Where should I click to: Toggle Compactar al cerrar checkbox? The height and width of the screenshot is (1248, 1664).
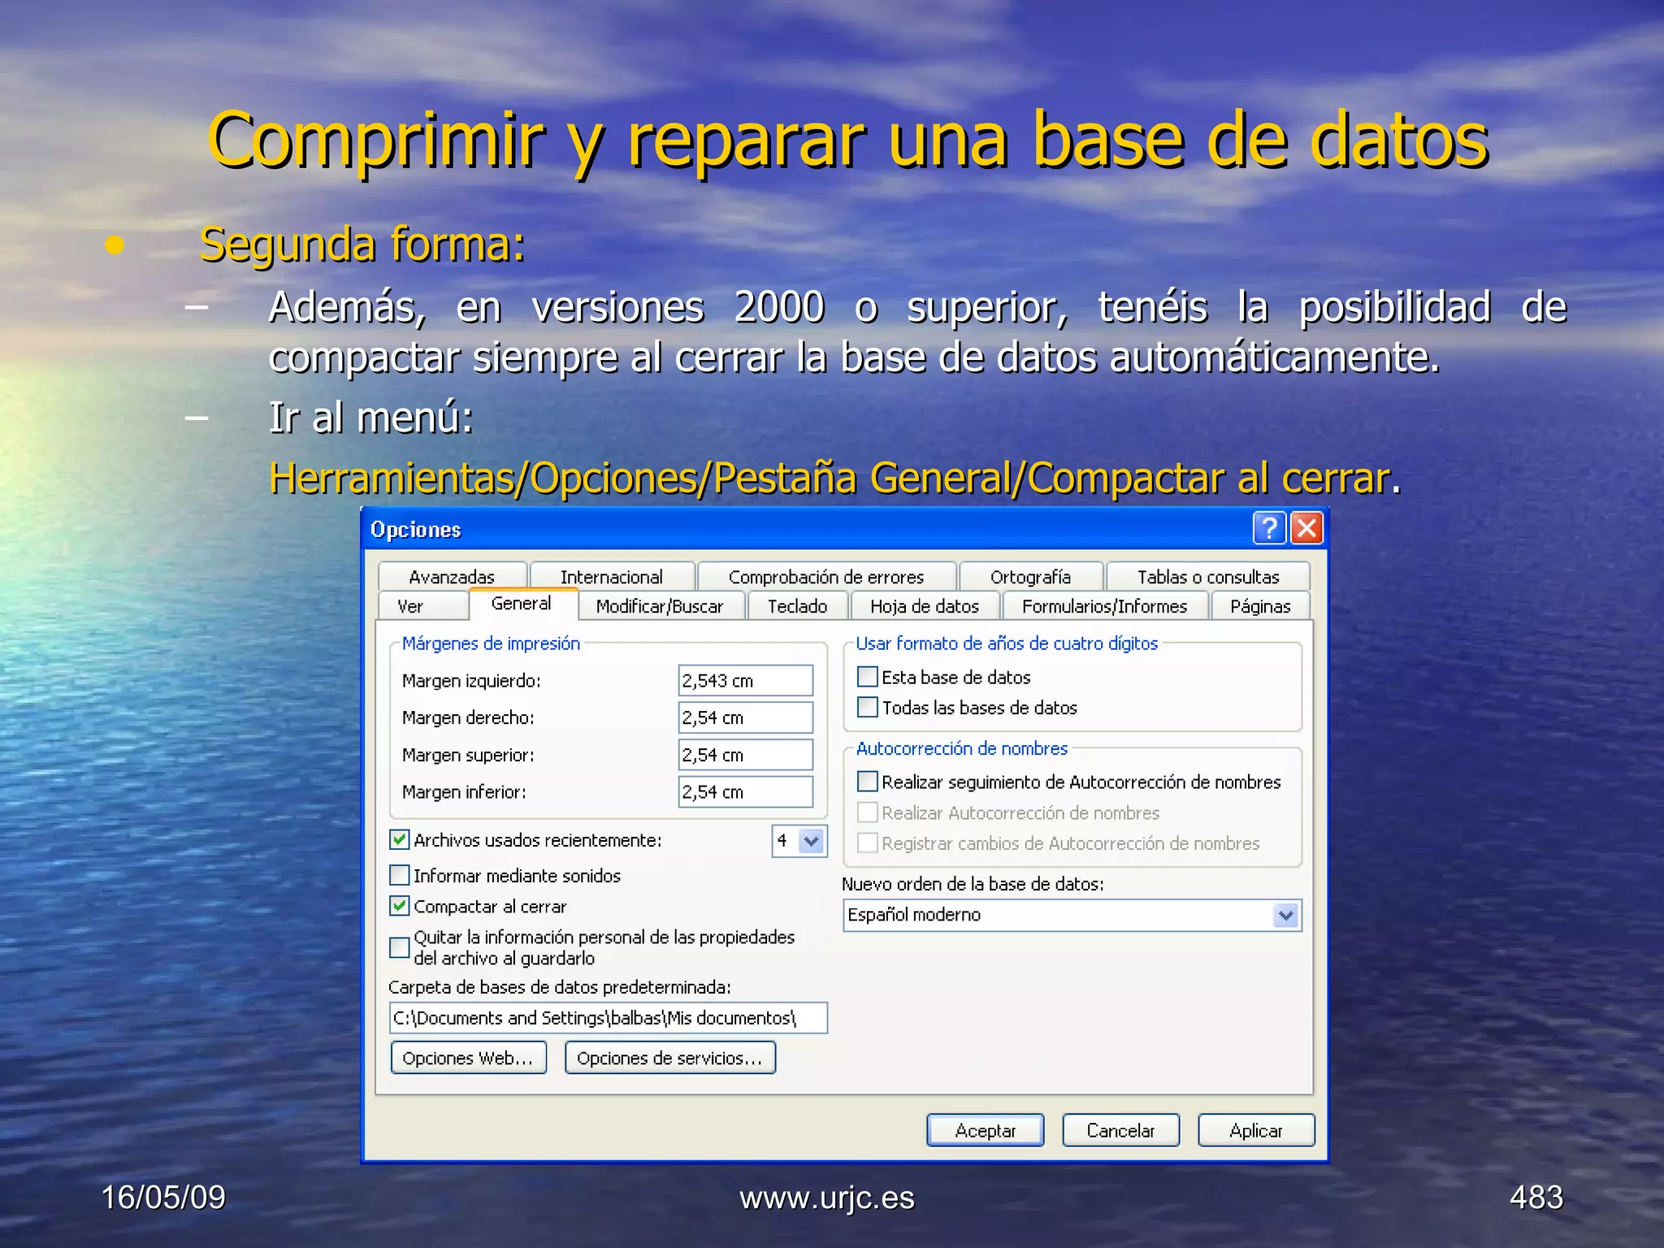tap(399, 906)
